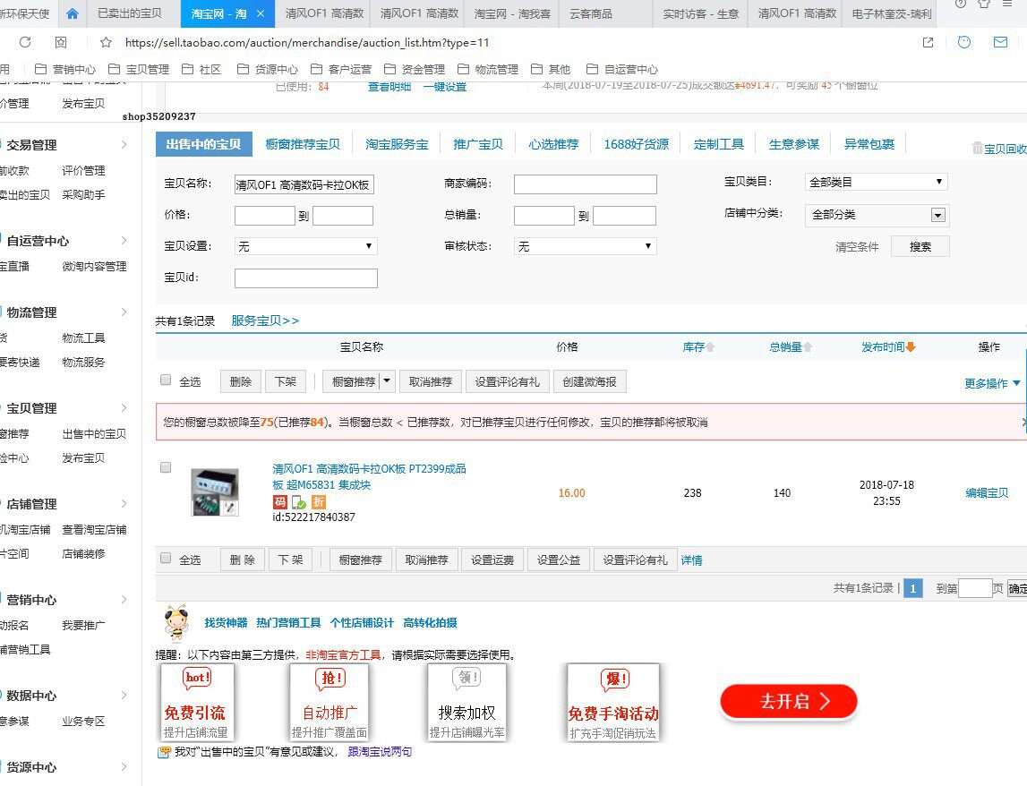
Task: Open the 清风OF1 product title link
Action: [370, 477]
